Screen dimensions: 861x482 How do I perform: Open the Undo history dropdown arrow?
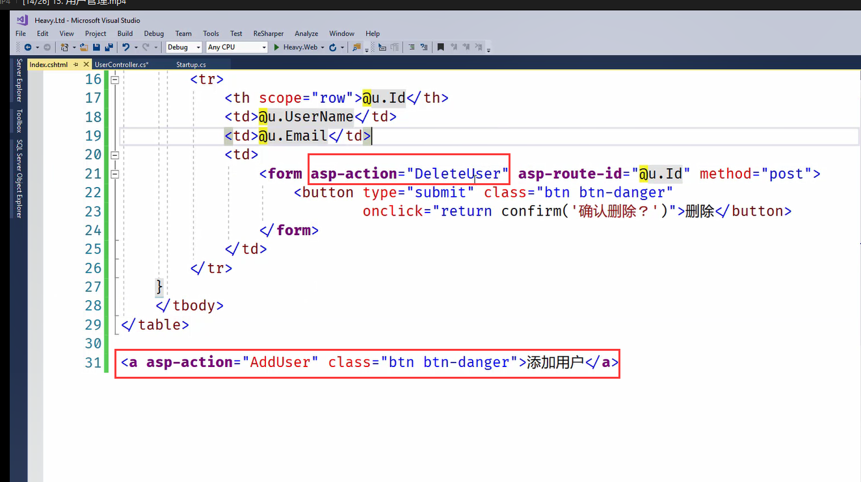tap(136, 47)
